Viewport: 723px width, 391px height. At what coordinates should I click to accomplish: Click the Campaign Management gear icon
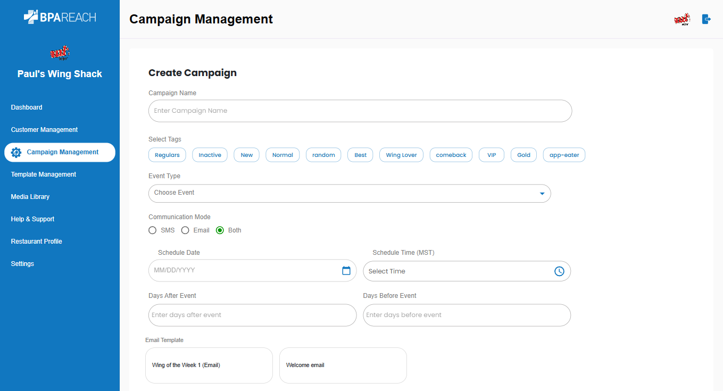(x=16, y=152)
